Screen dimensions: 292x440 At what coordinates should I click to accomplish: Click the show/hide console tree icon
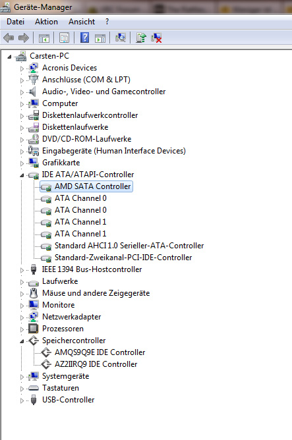point(44,38)
